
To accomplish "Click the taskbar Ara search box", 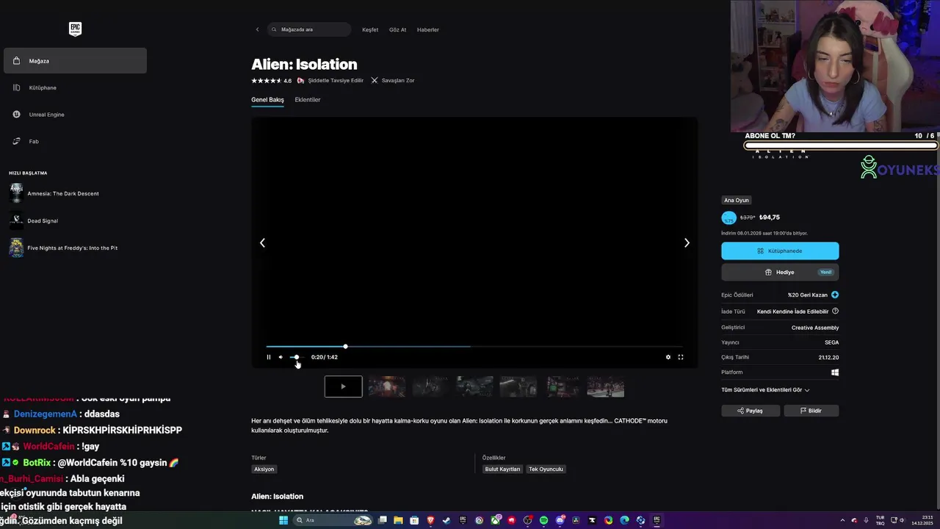I will tap(333, 520).
